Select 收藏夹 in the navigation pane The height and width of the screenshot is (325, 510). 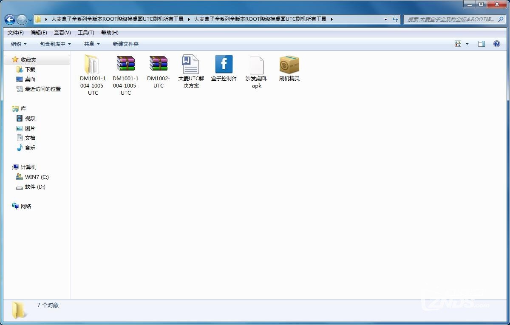pyautogui.click(x=28, y=59)
